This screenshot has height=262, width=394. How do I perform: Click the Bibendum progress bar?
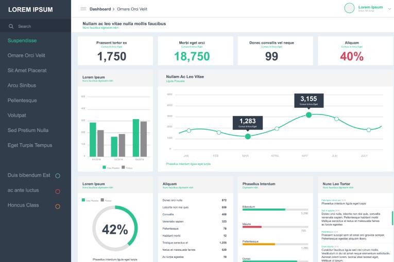coord(275,210)
